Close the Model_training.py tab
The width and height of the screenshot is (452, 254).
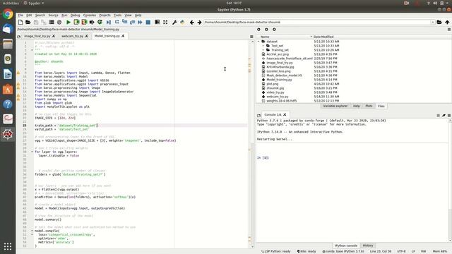123,36
